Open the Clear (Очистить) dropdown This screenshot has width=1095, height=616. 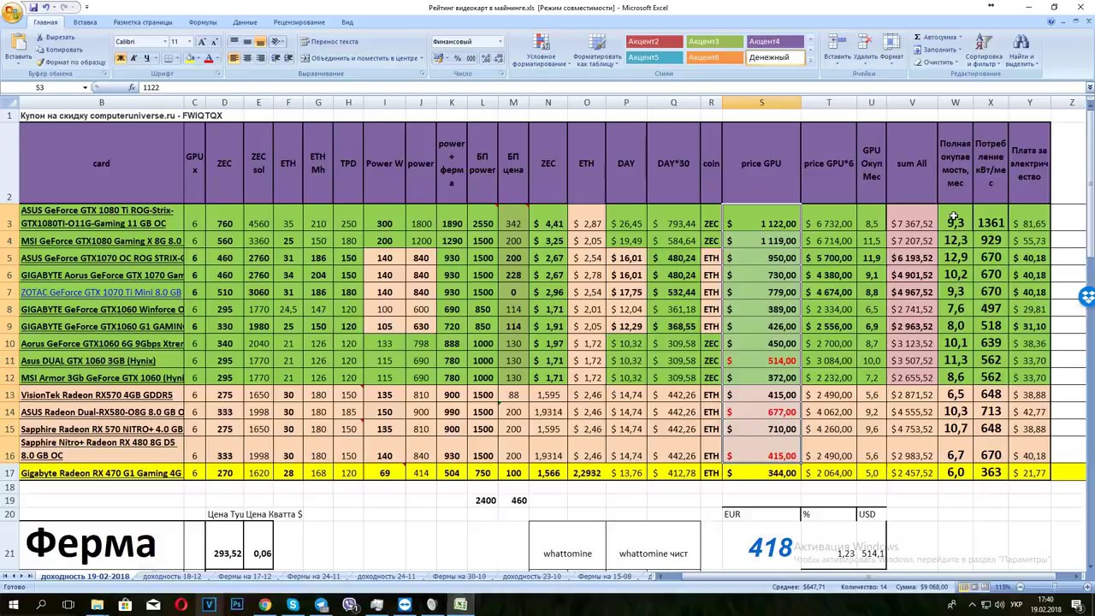(x=937, y=62)
